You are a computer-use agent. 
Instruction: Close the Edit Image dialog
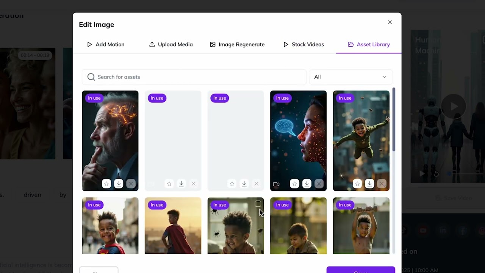coord(390,22)
